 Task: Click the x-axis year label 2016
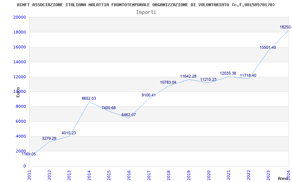(129, 175)
